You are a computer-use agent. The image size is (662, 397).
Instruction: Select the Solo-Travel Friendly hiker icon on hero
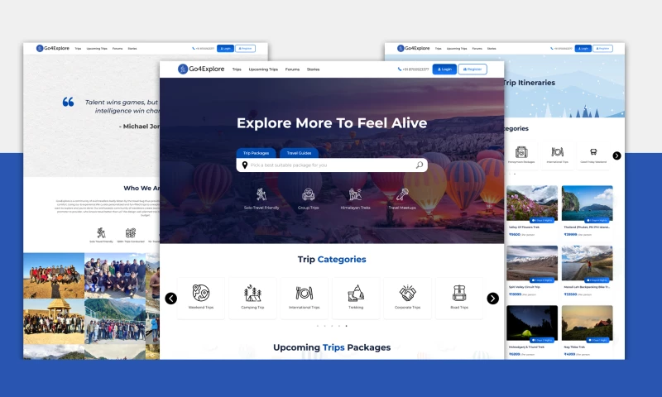click(261, 194)
